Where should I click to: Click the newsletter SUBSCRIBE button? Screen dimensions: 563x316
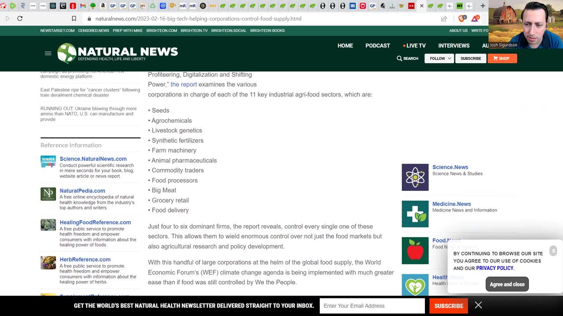(x=449, y=306)
